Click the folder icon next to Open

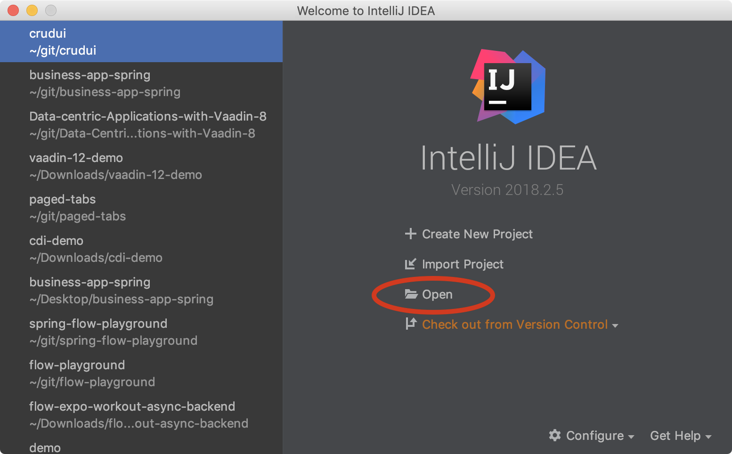[411, 294]
